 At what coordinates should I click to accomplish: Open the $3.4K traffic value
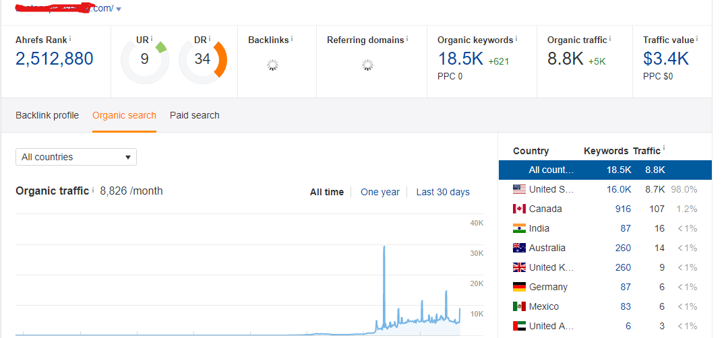[666, 59]
